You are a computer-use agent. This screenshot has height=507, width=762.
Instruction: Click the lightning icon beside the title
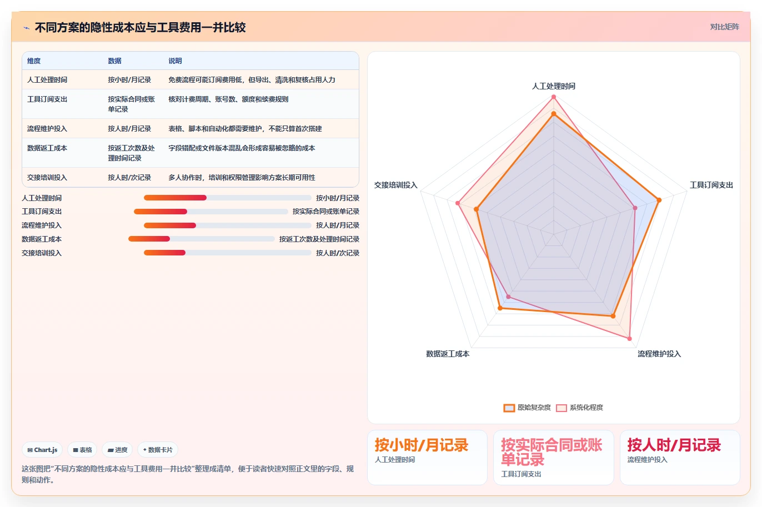coord(26,28)
